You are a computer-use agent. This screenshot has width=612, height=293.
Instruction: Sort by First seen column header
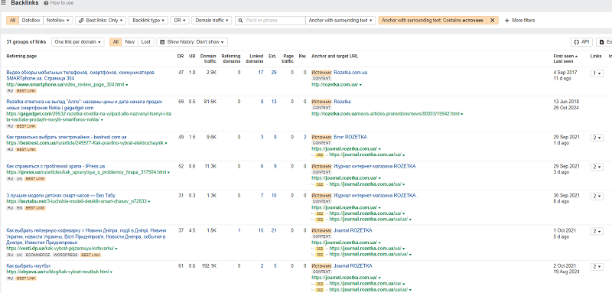tap(565, 56)
